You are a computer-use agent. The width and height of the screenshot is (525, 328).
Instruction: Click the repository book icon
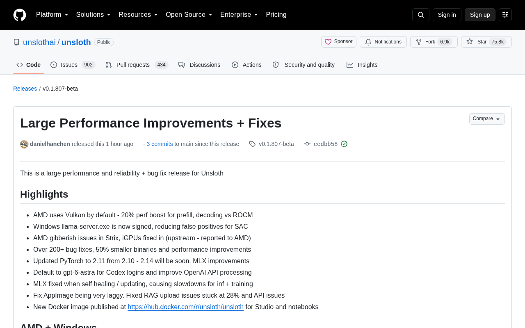16,42
